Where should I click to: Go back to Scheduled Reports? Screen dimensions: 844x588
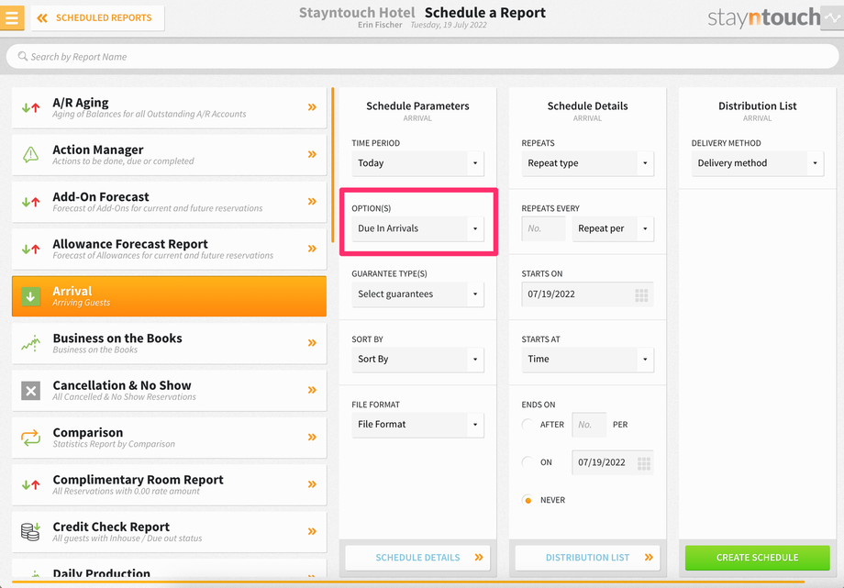(x=97, y=17)
